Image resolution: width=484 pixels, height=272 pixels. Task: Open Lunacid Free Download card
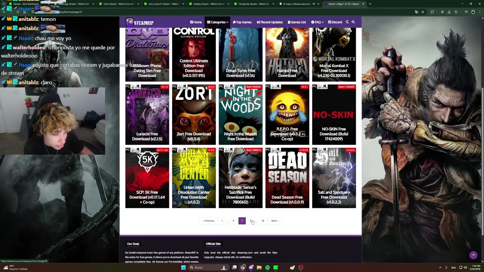coord(147,114)
